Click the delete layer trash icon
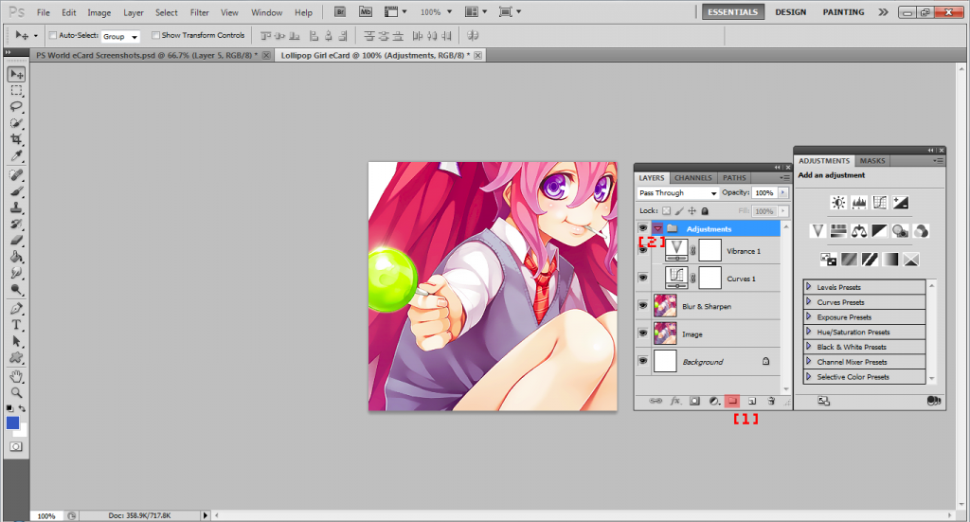This screenshot has height=522, width=970. point(771,401)
